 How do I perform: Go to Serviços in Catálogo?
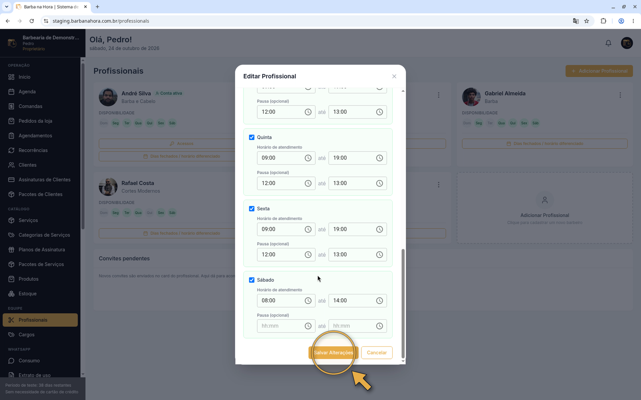click(x=40, y=220)
